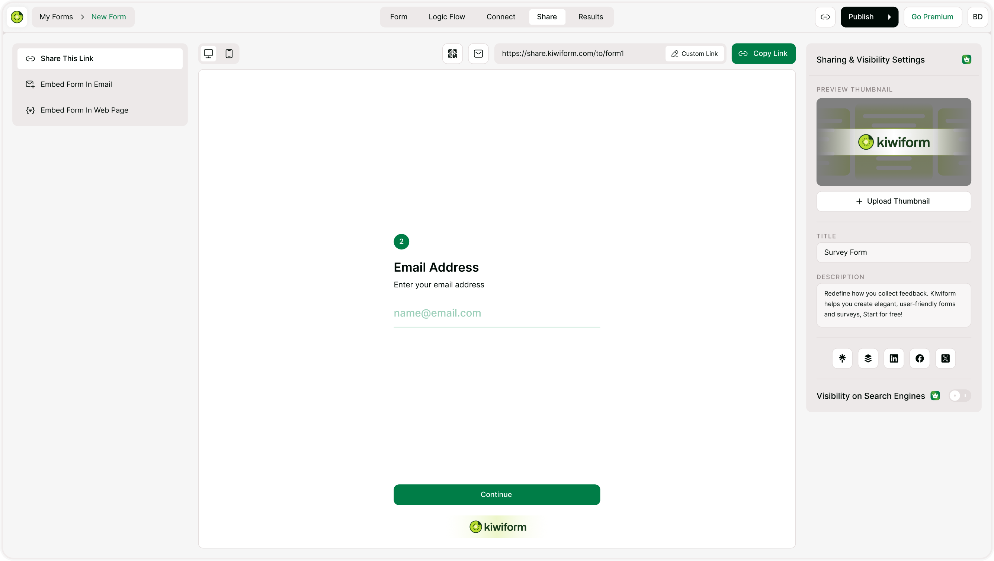Click the Kiwiform logo home icon
994x561 pixels.
coord(17,17)
